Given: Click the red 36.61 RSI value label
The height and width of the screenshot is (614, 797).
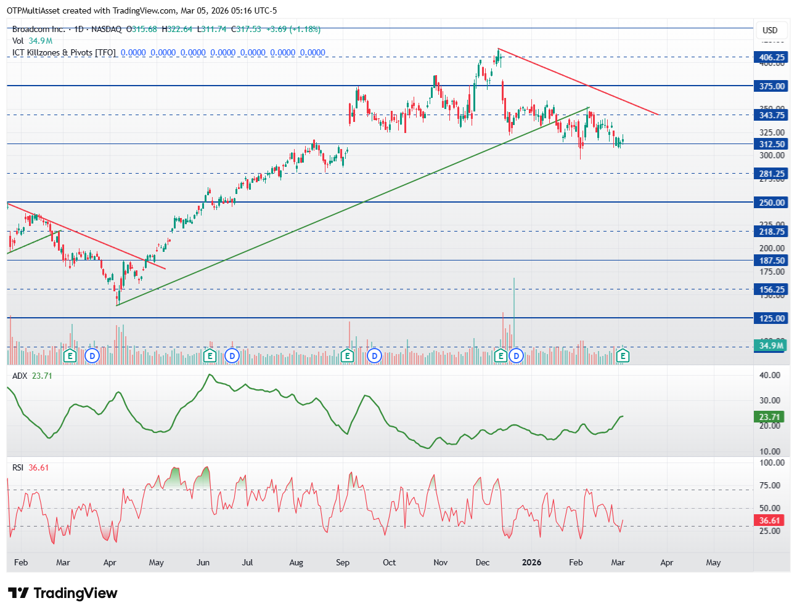Looking at the screenshot, I should [x=769, y=520].
